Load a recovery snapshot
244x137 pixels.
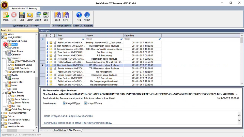coord(57,16)
